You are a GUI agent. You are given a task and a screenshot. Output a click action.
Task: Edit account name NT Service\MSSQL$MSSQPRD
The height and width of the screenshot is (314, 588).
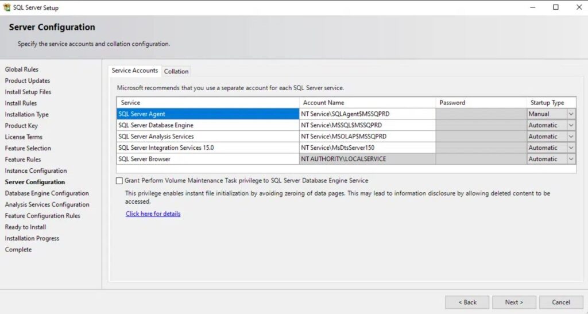click(x=367, y=125)
